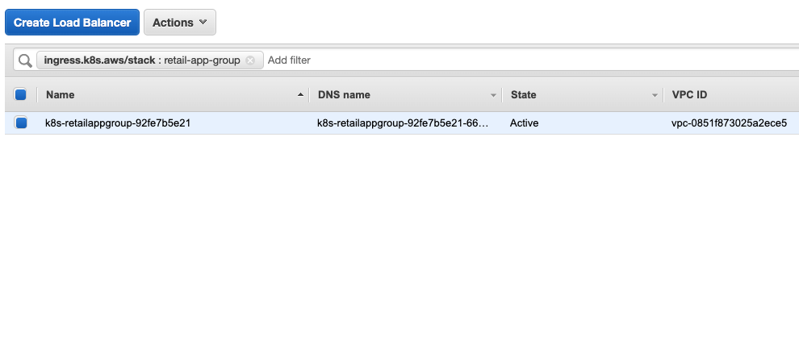The width and height of the screenshot is (799, 349).
Task: Open the Actions dropdown
Action: pyautogui.click(x=180, y=23)
